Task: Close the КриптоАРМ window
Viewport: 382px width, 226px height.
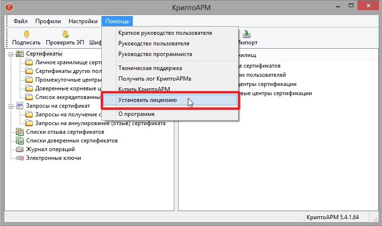Action: [x=368, y=5]
